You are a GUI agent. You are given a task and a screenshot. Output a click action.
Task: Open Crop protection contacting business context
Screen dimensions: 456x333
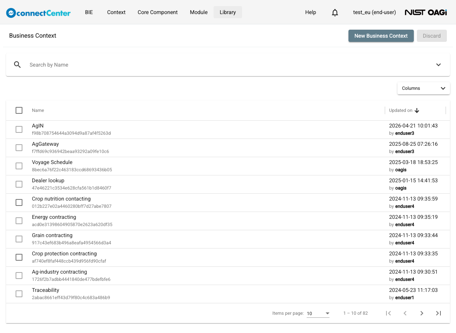(x=64, y=253)
